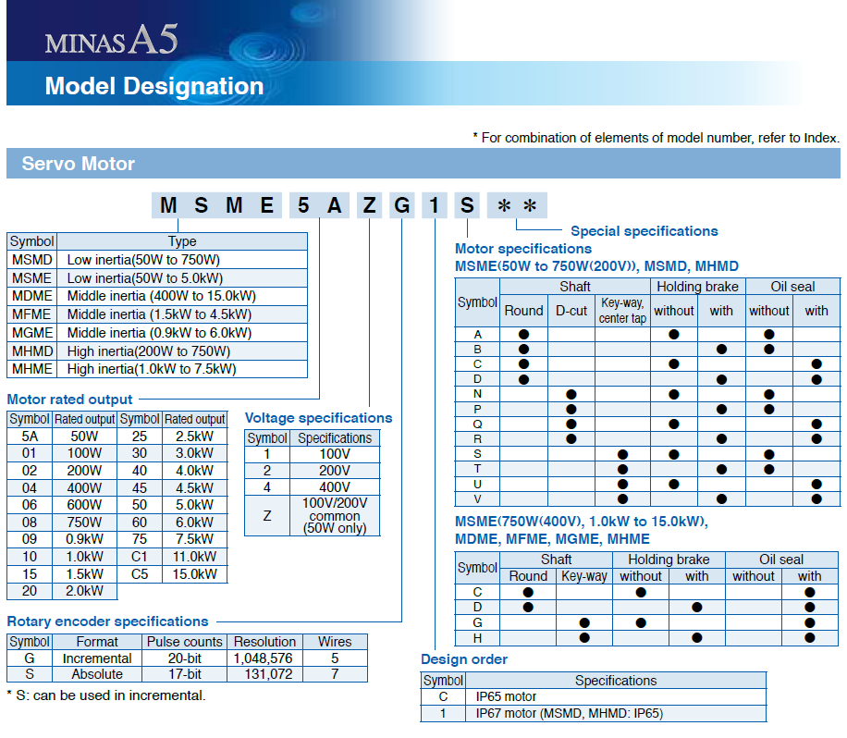The image size is (847, 738).
Task: Select 'Middle inertia (1.5kW to 4.5kW)' text
Action: (x=159, y=314)
